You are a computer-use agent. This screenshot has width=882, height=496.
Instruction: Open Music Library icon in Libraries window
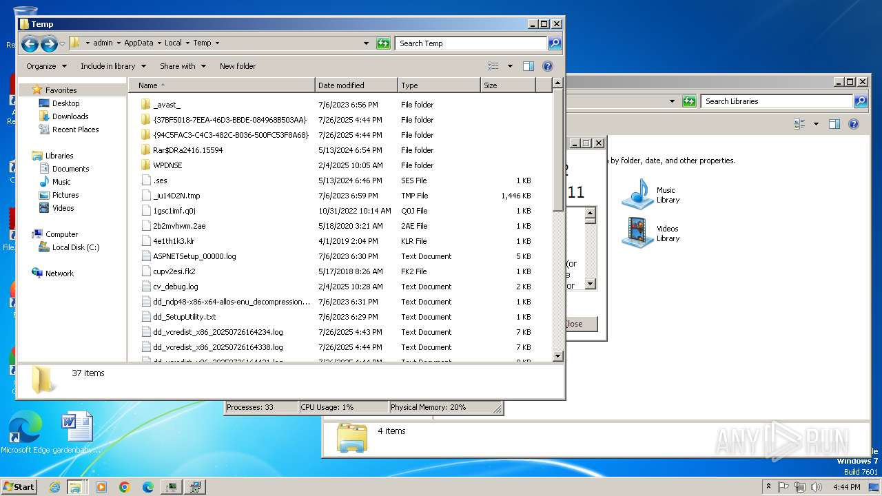coord(637,194)
